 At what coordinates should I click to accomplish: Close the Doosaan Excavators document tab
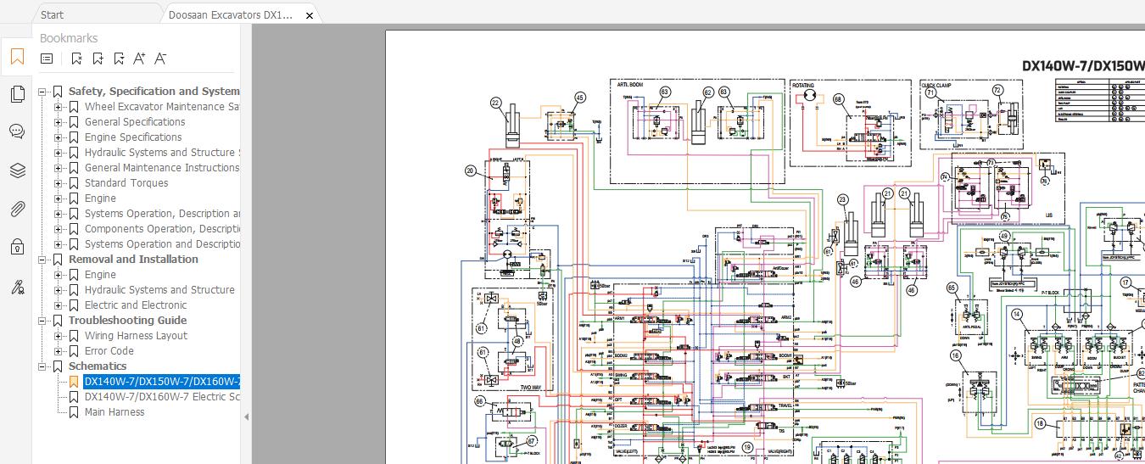click(310, 15)
